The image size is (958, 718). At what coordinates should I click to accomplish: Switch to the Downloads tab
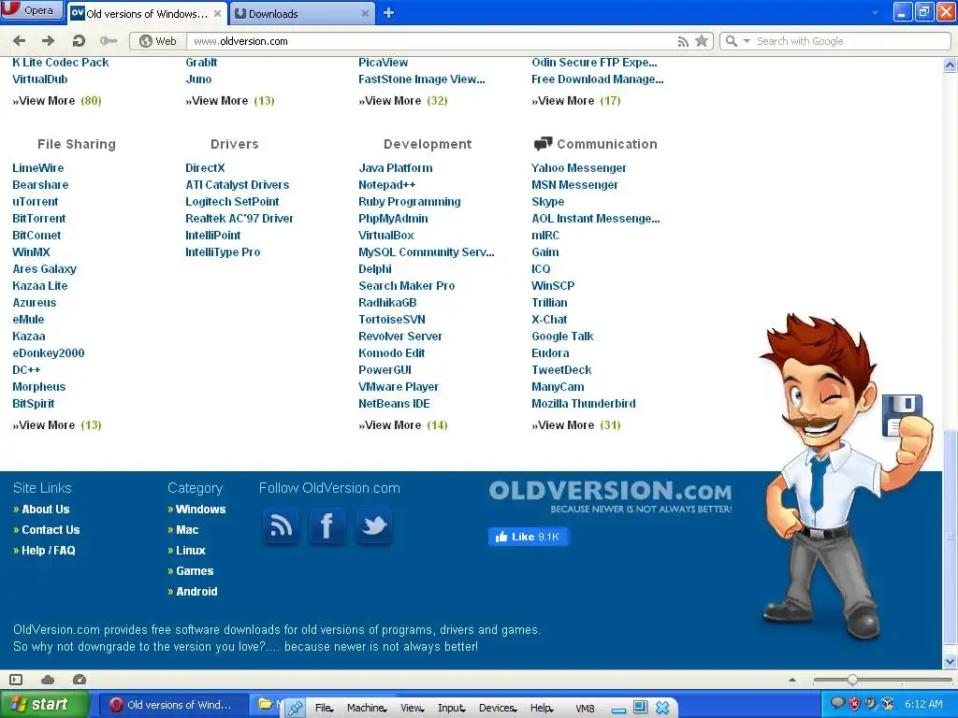(301, 13)
